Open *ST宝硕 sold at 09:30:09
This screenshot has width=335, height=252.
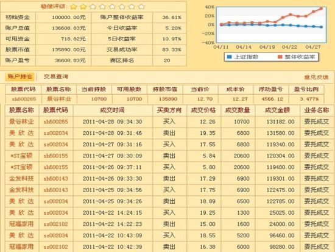21,156
